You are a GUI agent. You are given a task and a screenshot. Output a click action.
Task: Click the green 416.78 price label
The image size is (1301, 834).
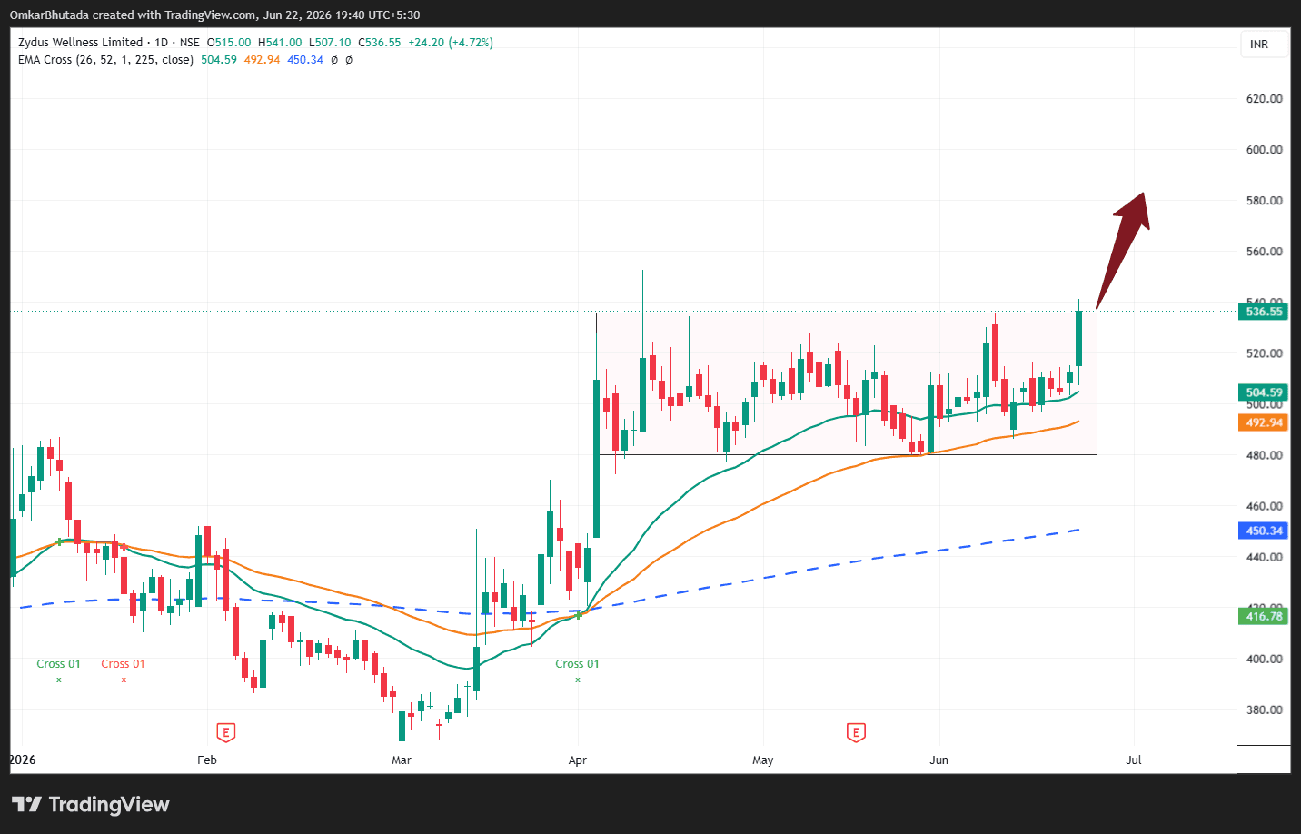(1264, 616)
